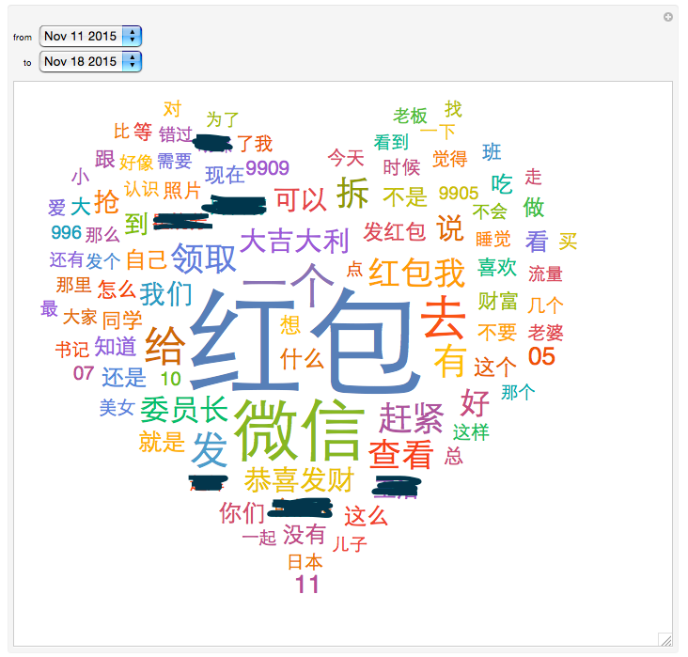Click the orange word 认识
The width and height of the screenshot is (688, 657).
coord(141,189)
